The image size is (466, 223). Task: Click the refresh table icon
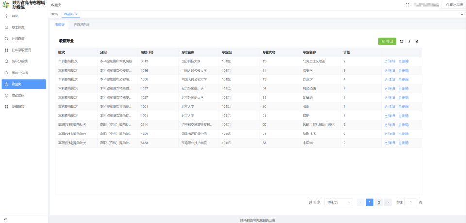(401, 42)
